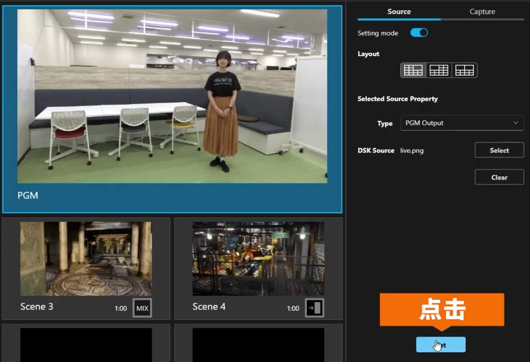Click the empty black tile below Scene 3
Screen dimensions: 530x362
[x=86, y=345]
